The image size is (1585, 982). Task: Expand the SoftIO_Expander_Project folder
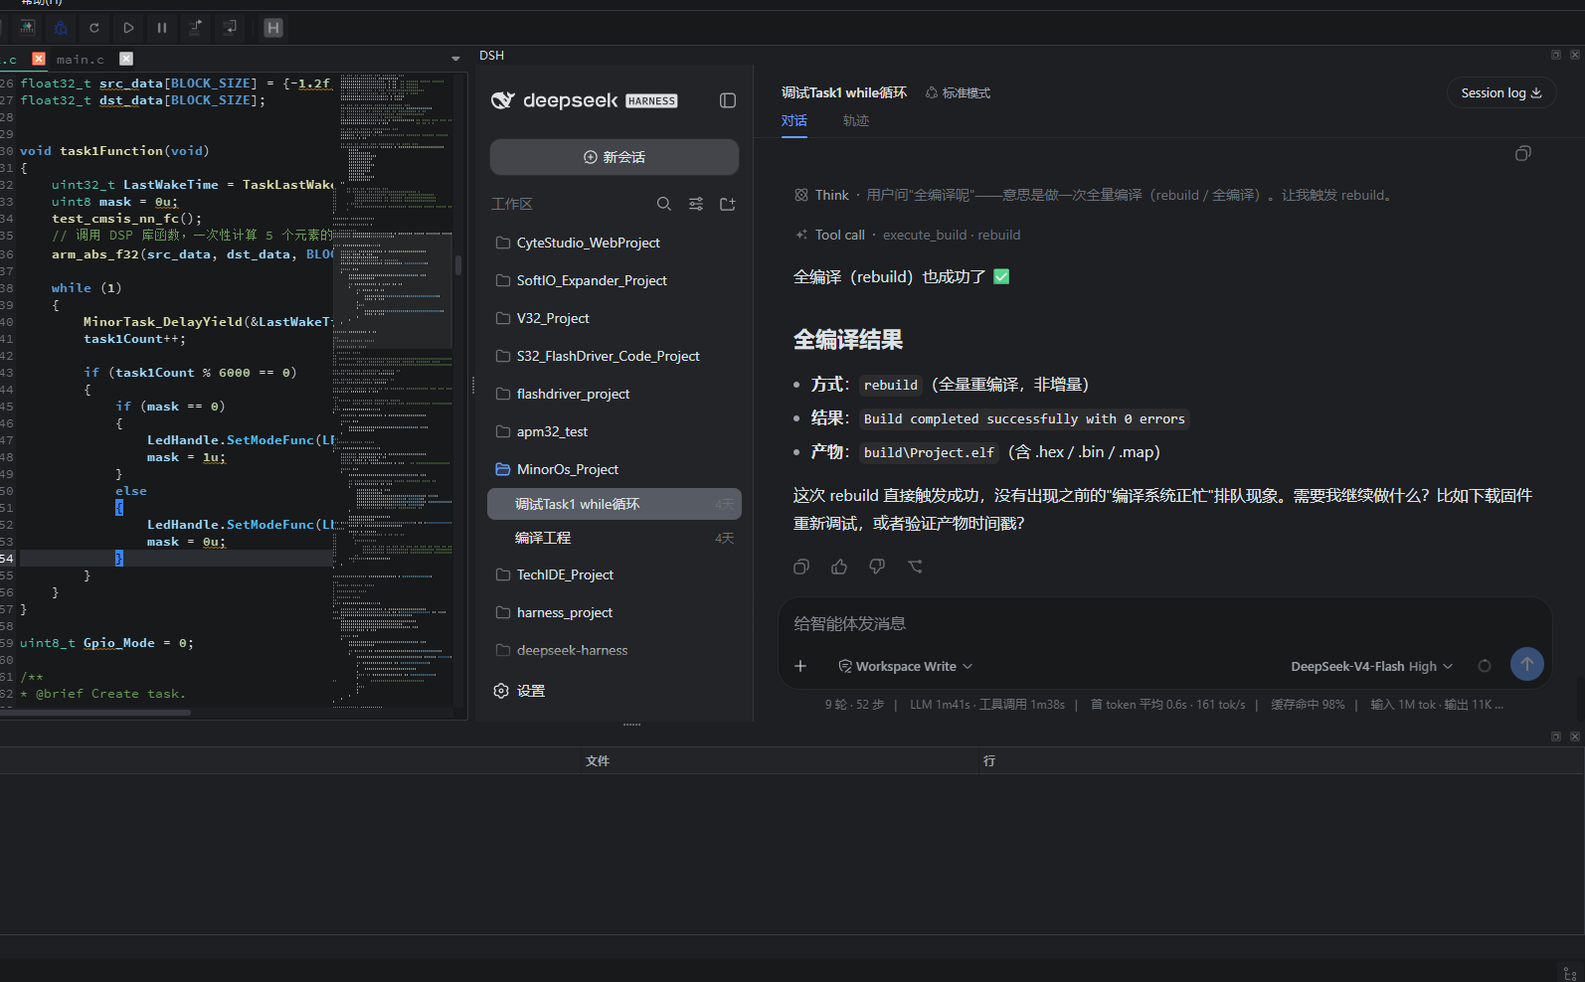(x=615, y=280)
